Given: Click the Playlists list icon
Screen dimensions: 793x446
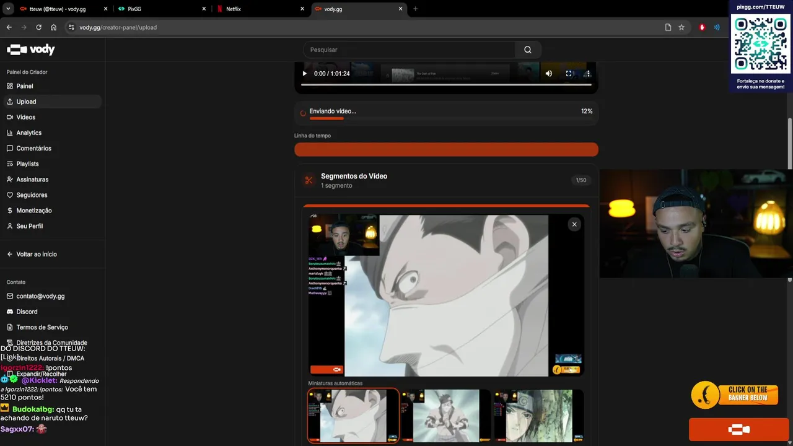Looking at the screenshot, I should pos(10,164).
